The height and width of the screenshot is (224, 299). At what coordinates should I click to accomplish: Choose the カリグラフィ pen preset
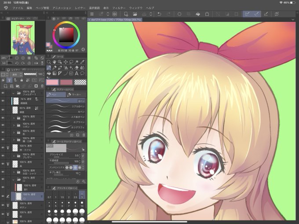coord(66,127)
